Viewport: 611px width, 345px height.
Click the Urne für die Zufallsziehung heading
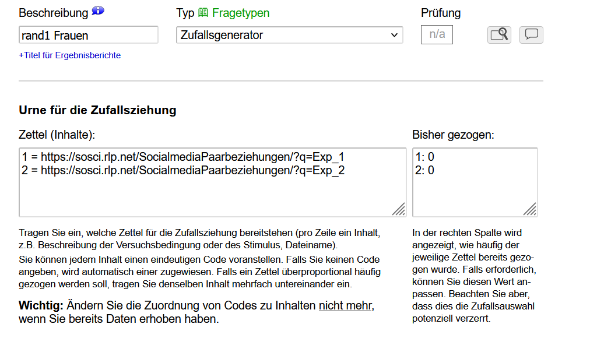click(x=97, y=110)
